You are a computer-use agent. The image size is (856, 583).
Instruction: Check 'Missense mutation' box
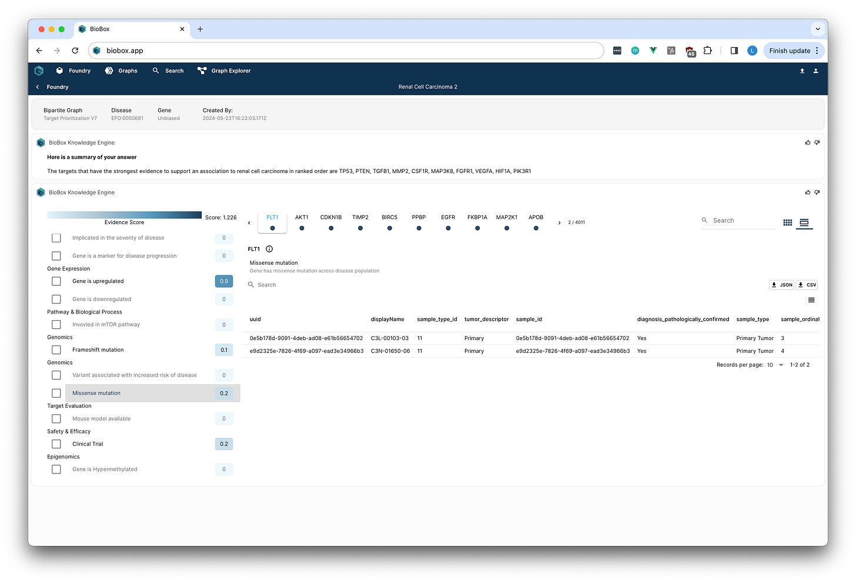[x=56, y=393]
